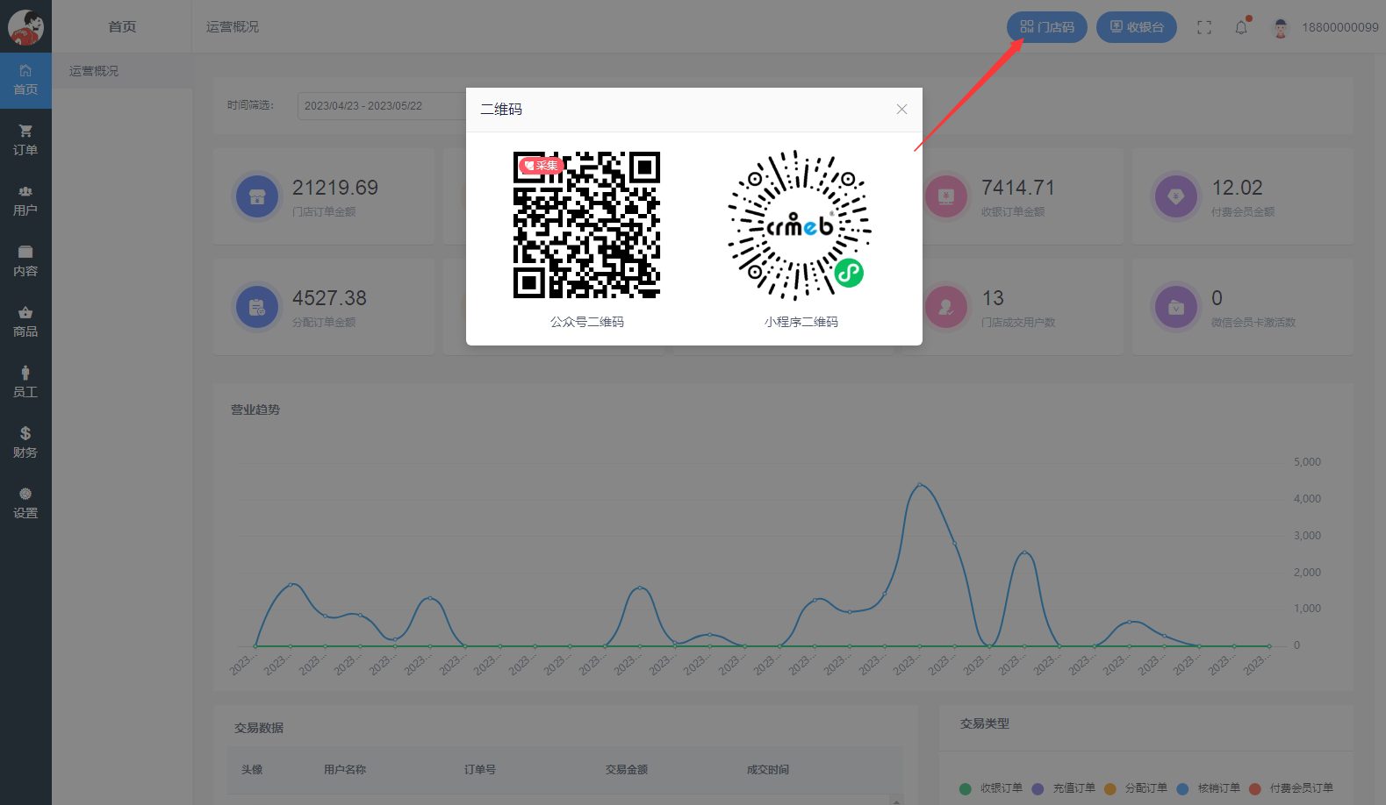Viewport: 1386px width, 805px height.
Task: Click the value 12.02
Action: [x=1238, y=188]
